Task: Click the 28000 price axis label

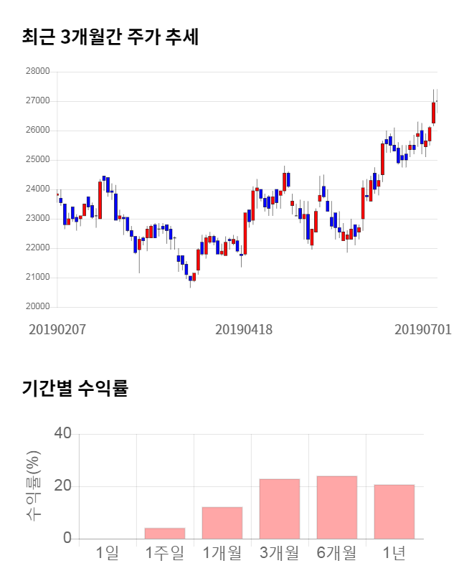Action: 37,72
